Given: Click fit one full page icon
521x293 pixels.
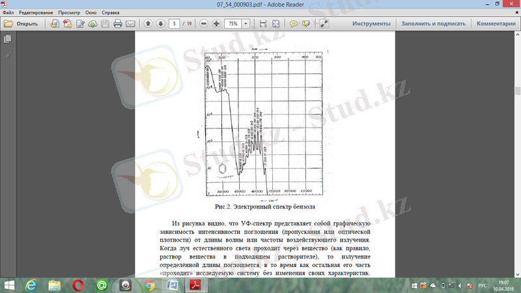Looking at the screenshot, I should (275, 23).
